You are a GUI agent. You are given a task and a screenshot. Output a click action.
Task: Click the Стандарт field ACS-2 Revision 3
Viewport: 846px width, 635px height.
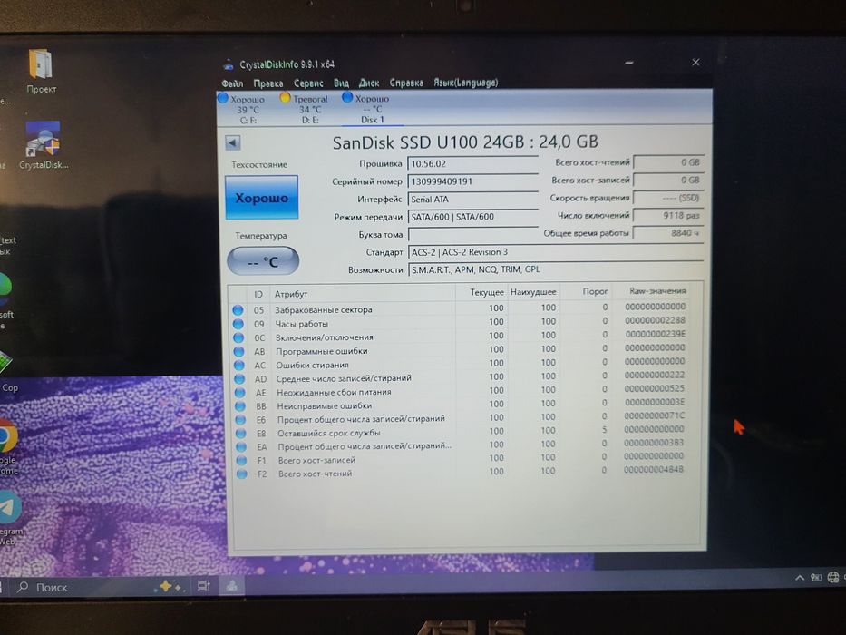pyautogui.click(x=556, y=252)
